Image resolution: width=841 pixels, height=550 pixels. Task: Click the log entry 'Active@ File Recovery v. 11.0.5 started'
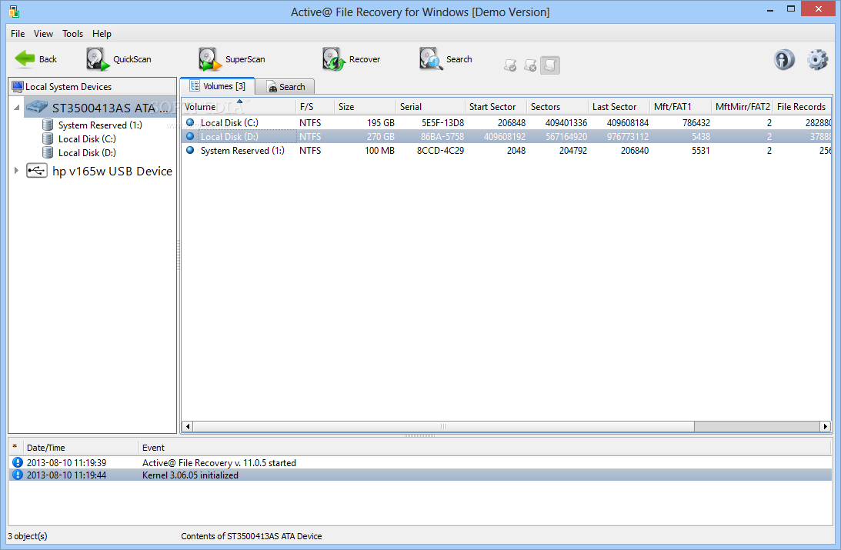pos(219,462)
